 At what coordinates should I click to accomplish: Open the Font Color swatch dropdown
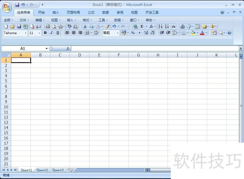(206, 33)
